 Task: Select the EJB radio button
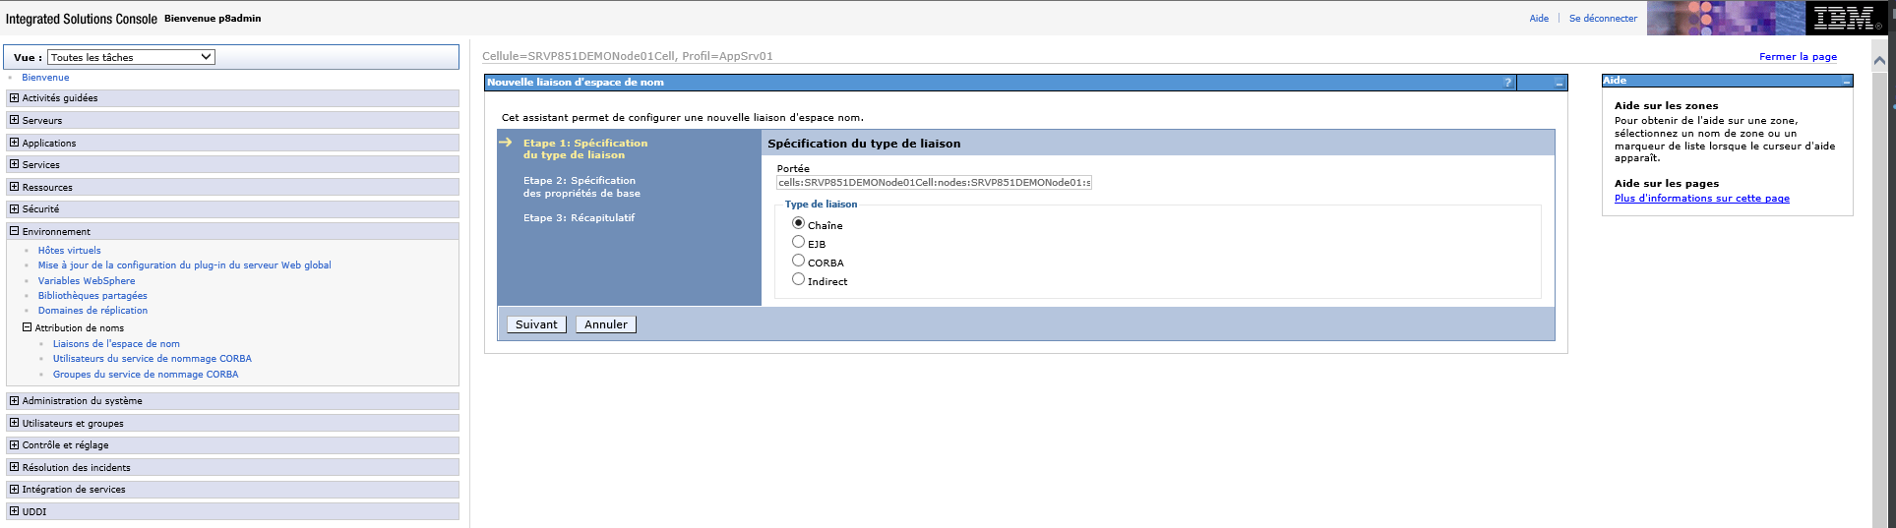click(x=798, y=242)
